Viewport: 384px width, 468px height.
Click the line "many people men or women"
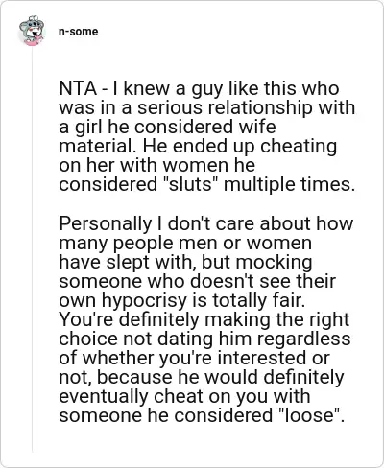(185, 244)
